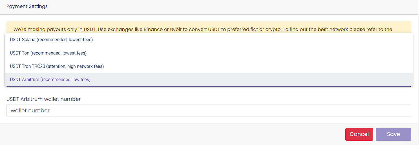The width and height of the screenshot is (420, 145).
Task: Click the purple-bordered select edge below the list
Action: pos(209,87)
